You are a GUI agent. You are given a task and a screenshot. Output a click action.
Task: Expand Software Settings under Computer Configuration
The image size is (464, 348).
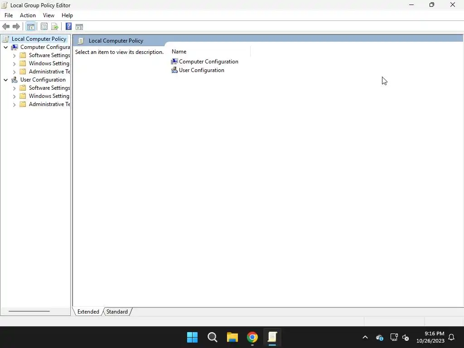14,56
